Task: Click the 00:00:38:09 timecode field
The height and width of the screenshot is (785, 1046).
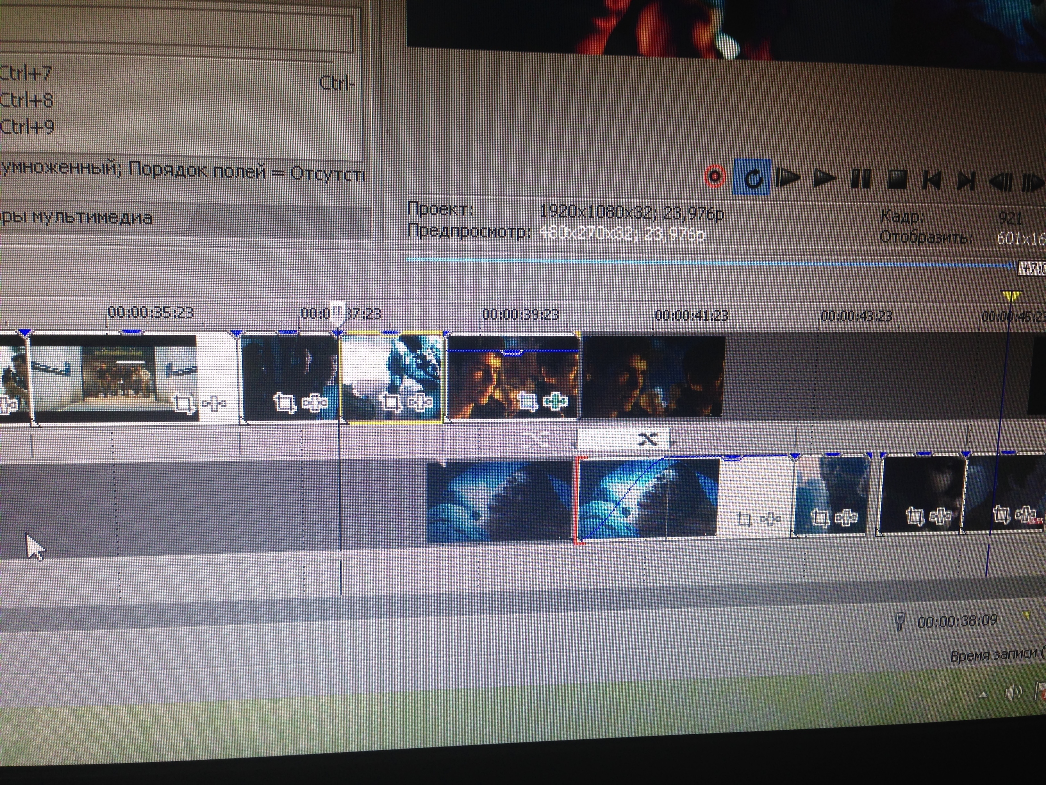Action: click(957, 621)
